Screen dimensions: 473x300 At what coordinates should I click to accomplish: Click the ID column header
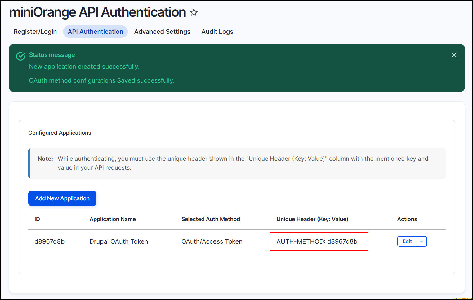[37, 219]
